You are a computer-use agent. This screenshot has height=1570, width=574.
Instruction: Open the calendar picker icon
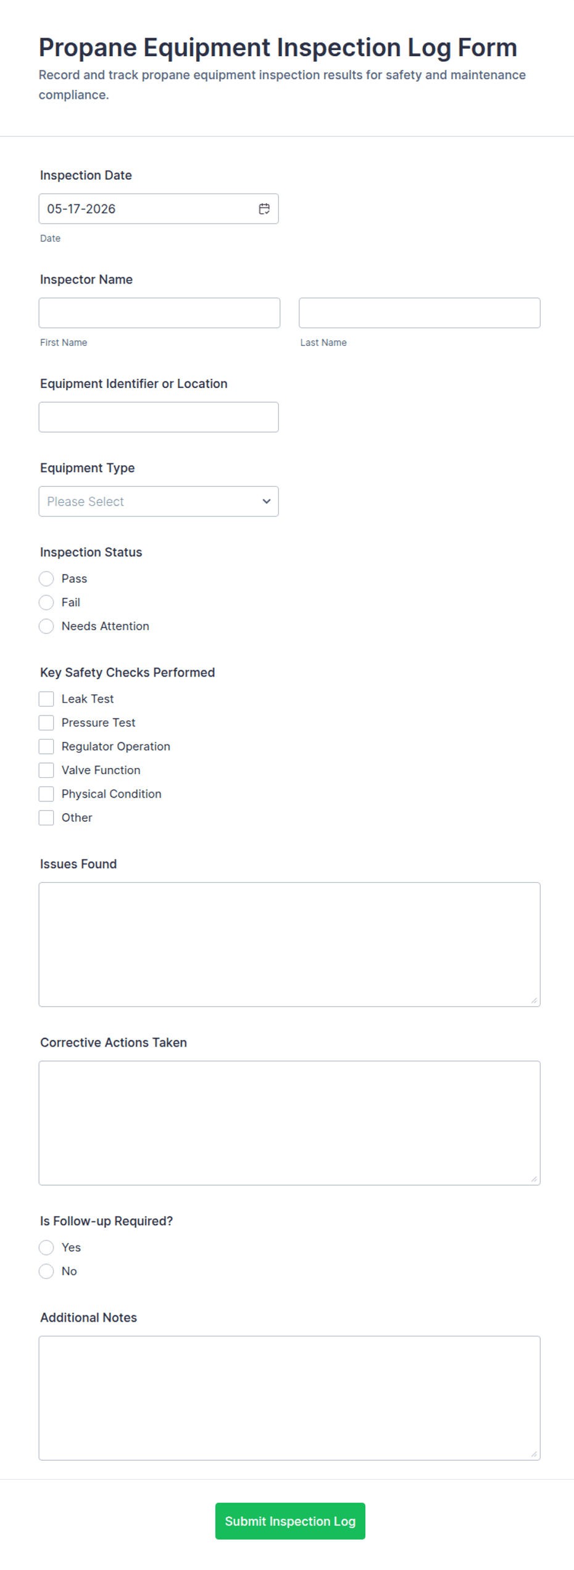point(264,209)
